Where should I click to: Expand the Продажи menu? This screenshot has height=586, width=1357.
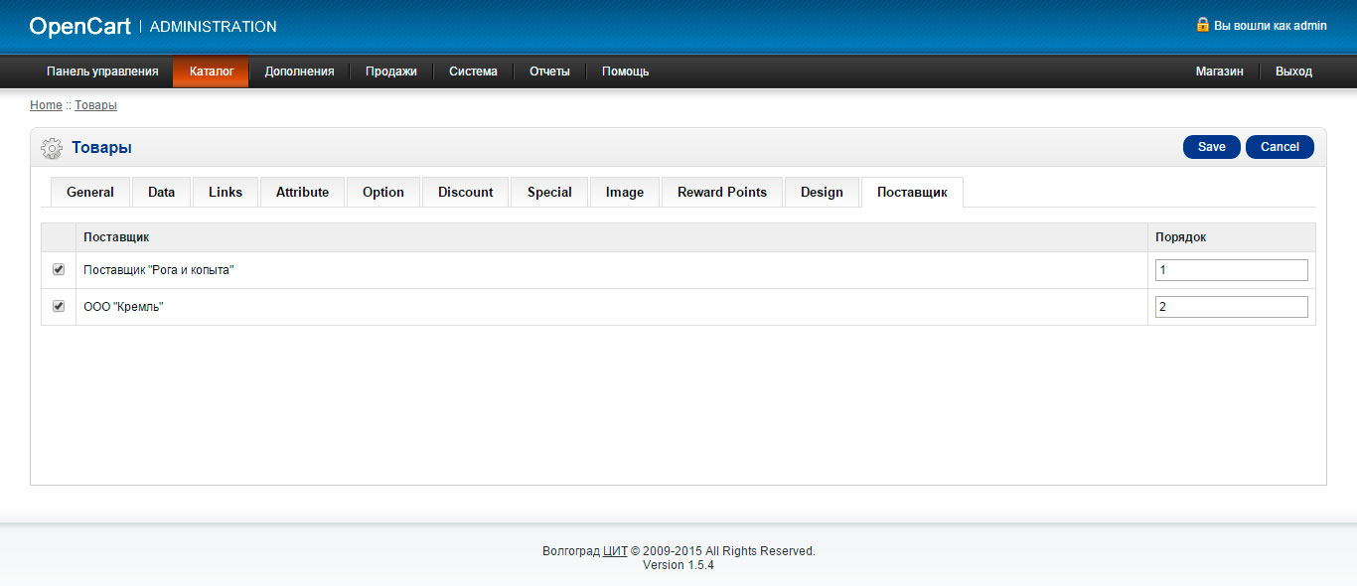pos(390,72)
